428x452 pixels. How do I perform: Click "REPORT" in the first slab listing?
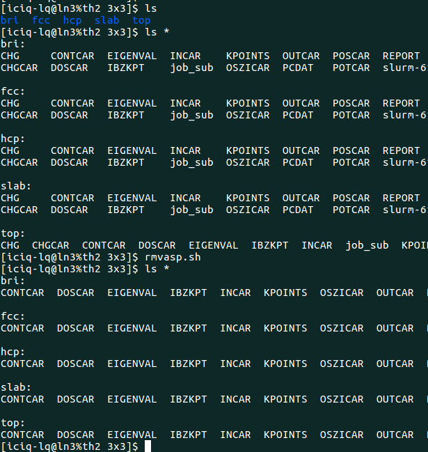(x=402, y=198)
